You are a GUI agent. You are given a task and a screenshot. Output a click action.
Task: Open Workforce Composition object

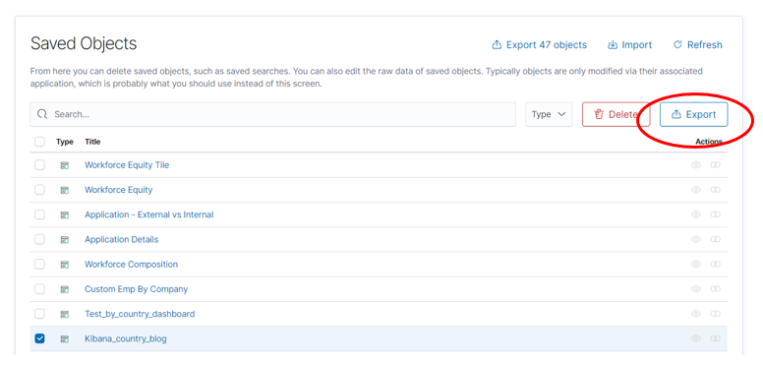pos(132,265)
